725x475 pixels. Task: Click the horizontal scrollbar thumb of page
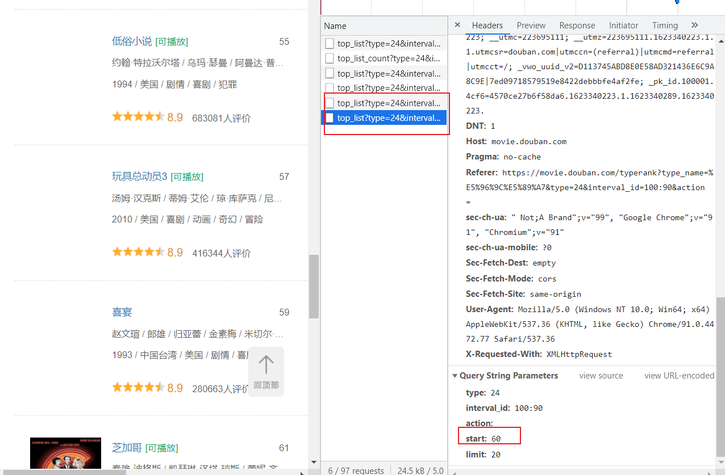click(x=64, y=472)
